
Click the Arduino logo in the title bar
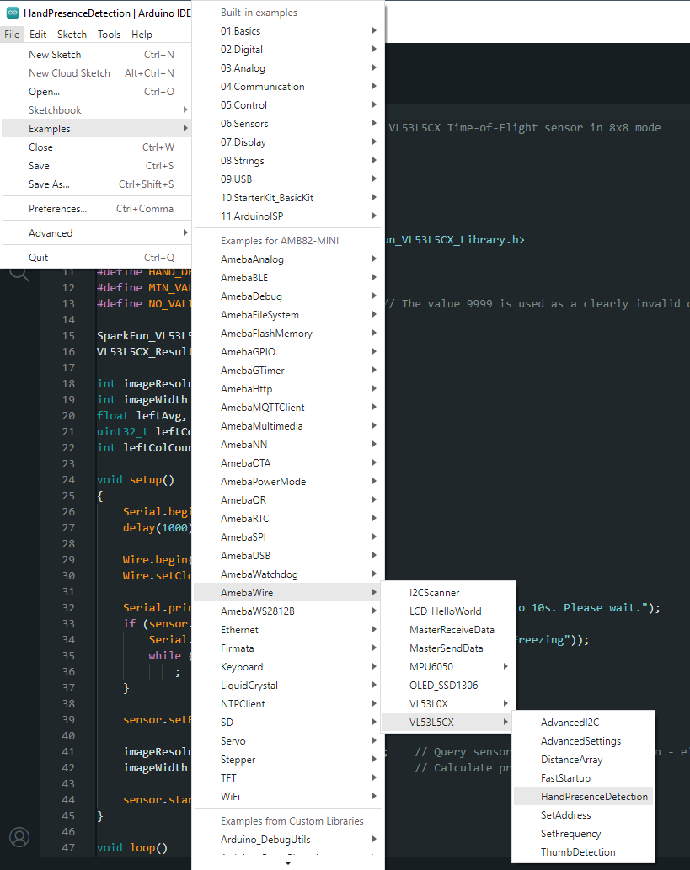click(12, 13)
